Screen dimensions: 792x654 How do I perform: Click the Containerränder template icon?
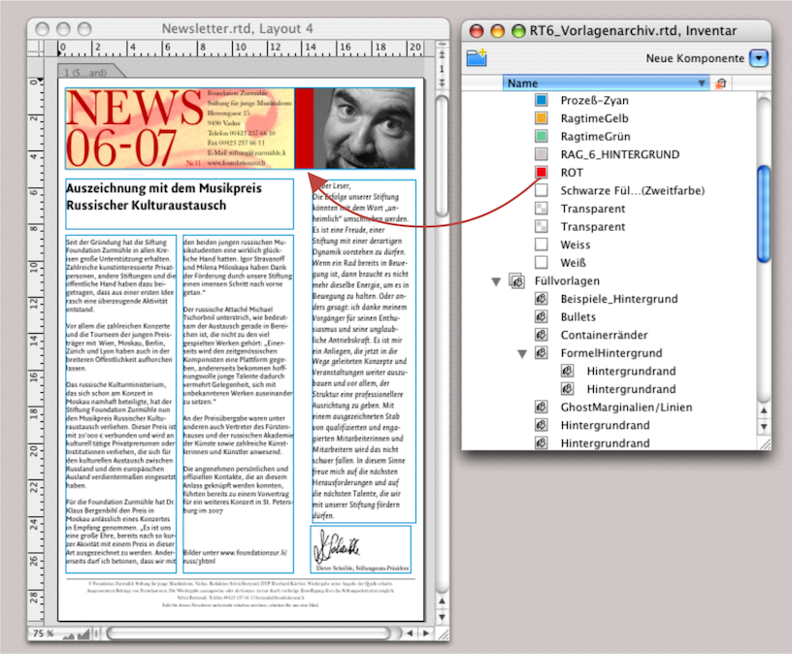point(542,335)
